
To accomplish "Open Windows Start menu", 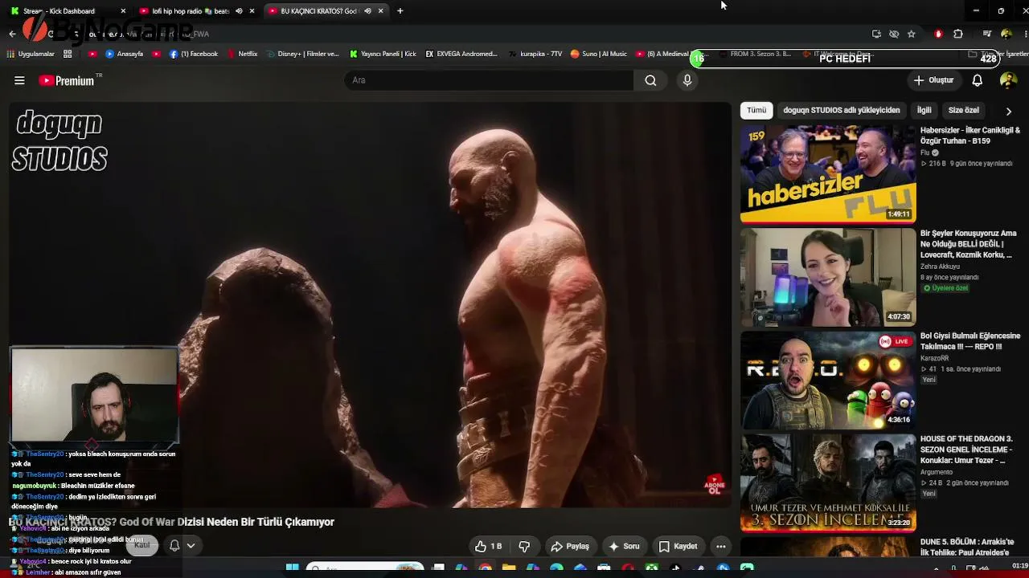I will point(292,568).
